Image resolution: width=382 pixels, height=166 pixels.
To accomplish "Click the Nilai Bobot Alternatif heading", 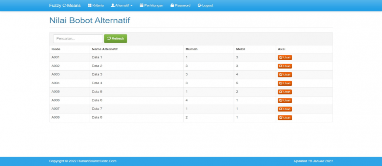I will (90, 21).
